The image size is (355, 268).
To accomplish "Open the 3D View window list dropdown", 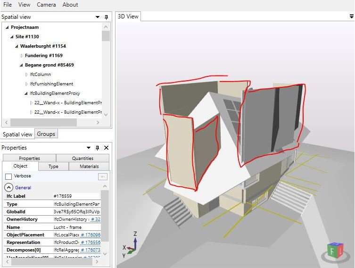I will [x=351, y=17].
